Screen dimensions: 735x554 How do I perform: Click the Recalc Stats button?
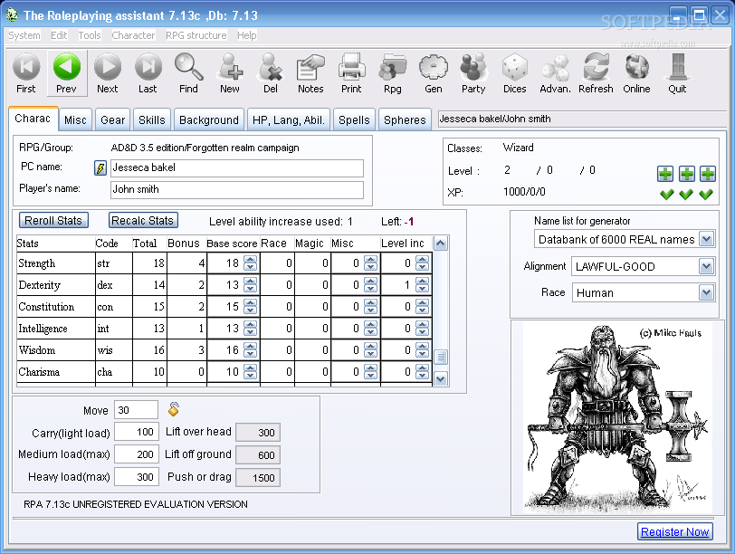tap(143, 220)
